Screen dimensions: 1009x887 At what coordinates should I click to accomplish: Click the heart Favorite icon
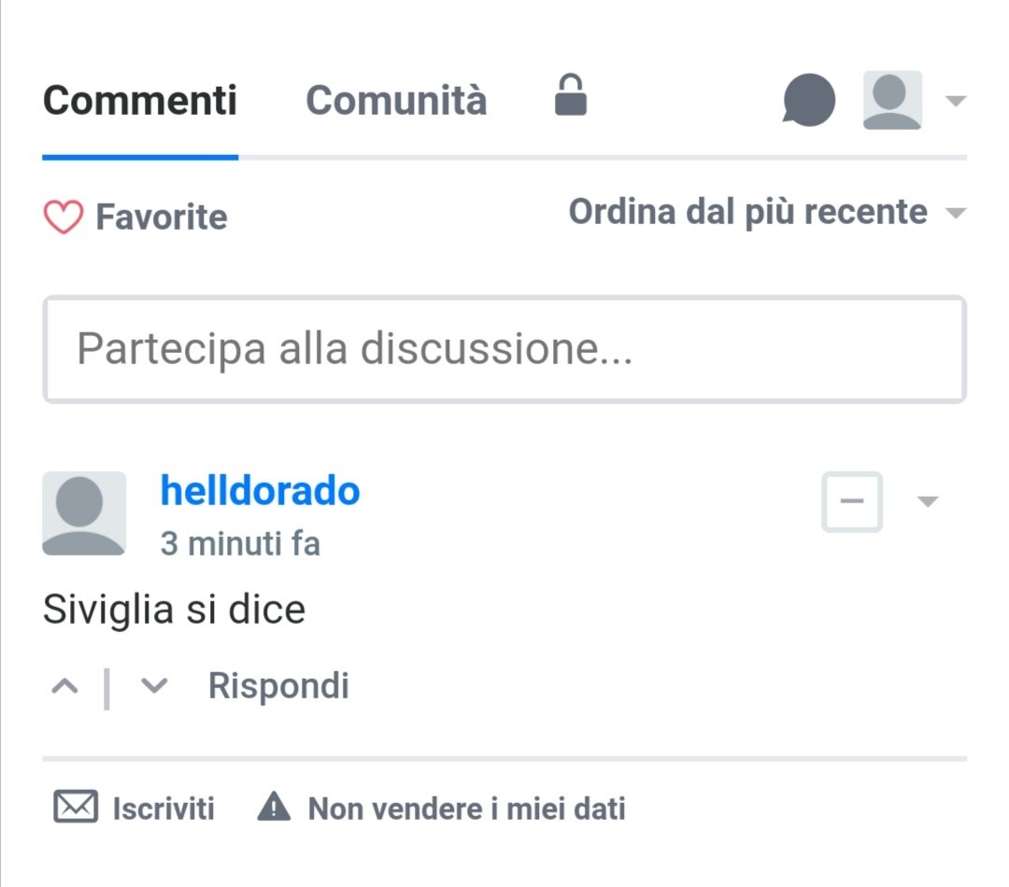point(64,218)
